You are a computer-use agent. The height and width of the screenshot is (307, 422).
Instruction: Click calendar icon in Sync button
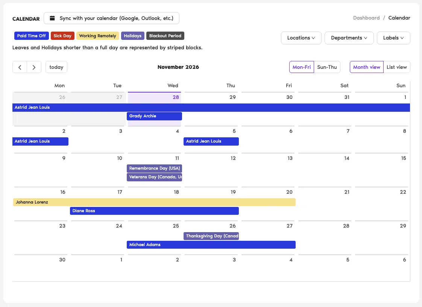[x=52, y=18]
